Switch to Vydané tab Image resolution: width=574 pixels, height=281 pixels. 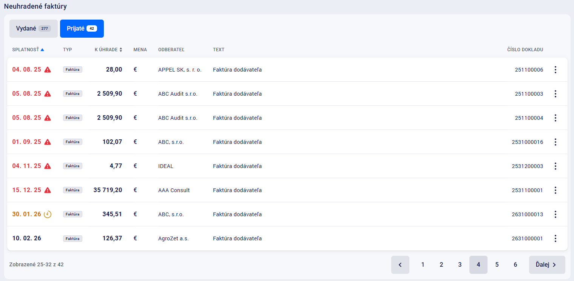point(33,29)
